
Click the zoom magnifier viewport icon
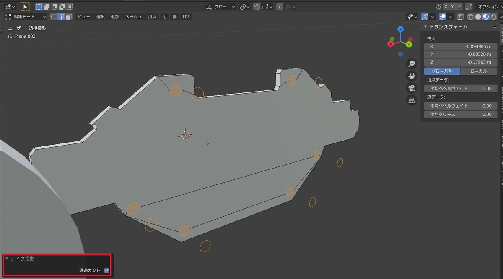(412, 64)
